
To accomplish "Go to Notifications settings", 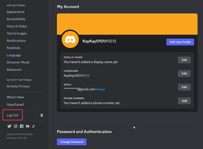I will pyautogui.click(x=16, y=41).
